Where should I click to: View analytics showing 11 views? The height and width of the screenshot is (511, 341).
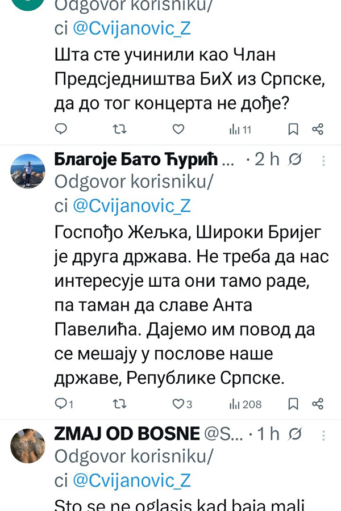[x=240, y=130]
